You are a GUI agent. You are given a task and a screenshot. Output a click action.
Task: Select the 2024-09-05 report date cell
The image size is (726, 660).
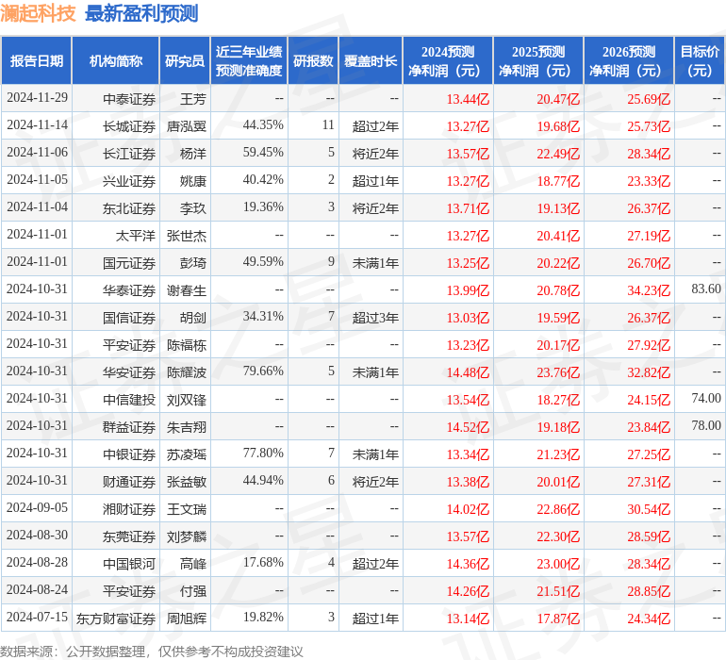[x=37, y=508]
